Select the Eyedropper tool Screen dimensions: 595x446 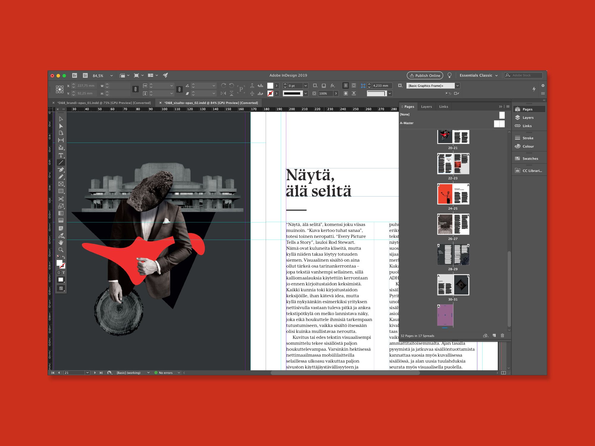click(x=61, y=236)
